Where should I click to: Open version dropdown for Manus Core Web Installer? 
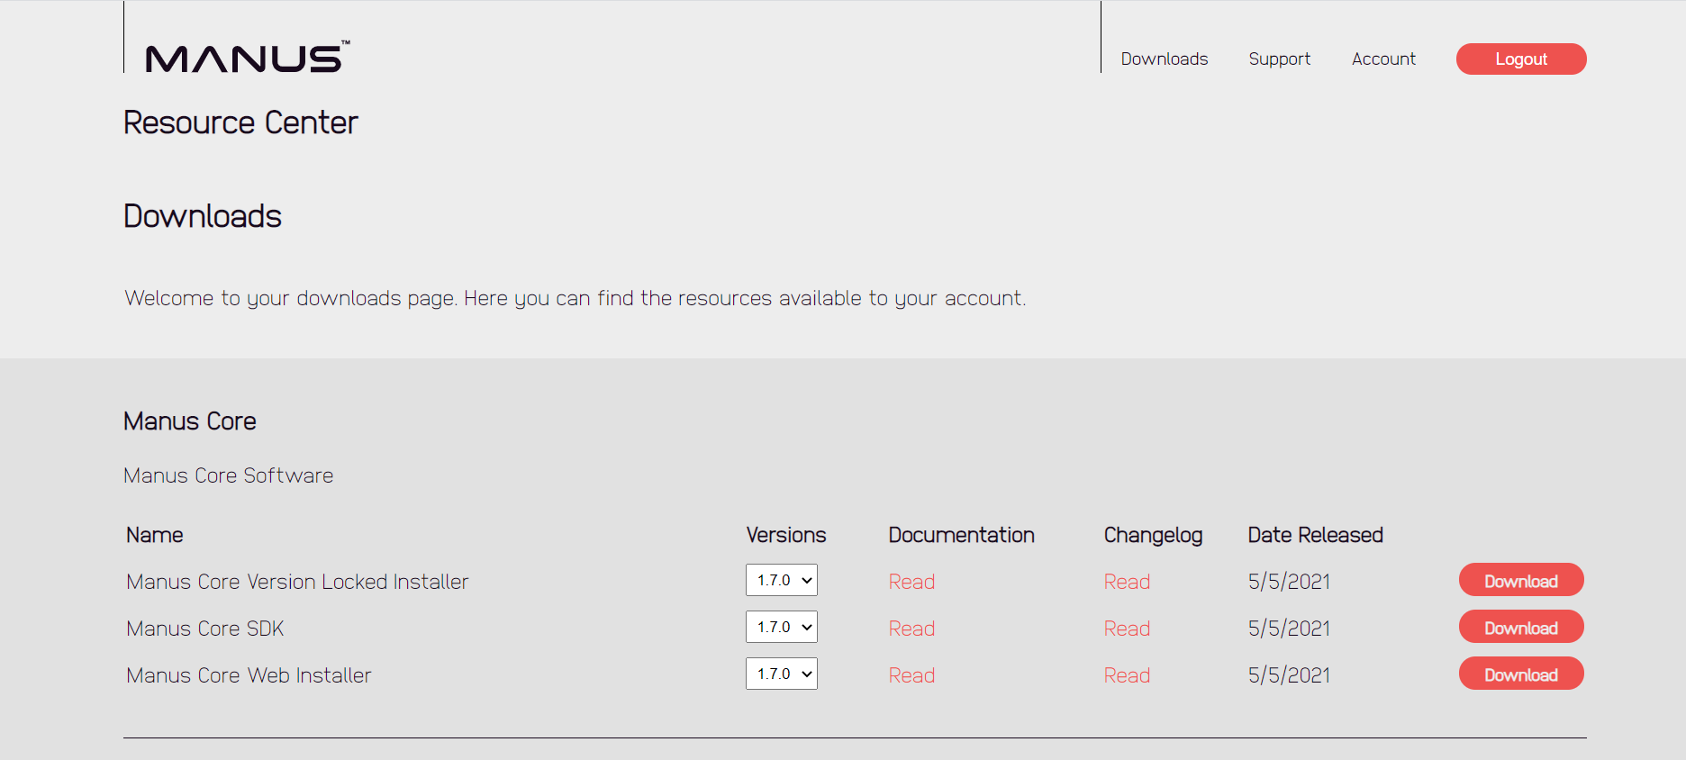(782, 674)
